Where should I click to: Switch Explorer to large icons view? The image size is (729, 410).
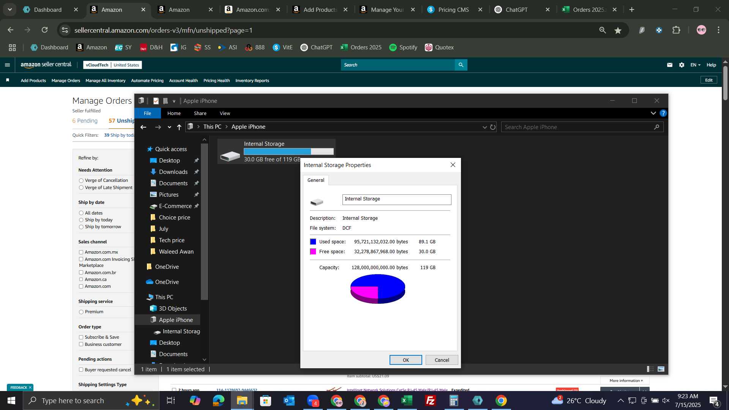[661, 369]
